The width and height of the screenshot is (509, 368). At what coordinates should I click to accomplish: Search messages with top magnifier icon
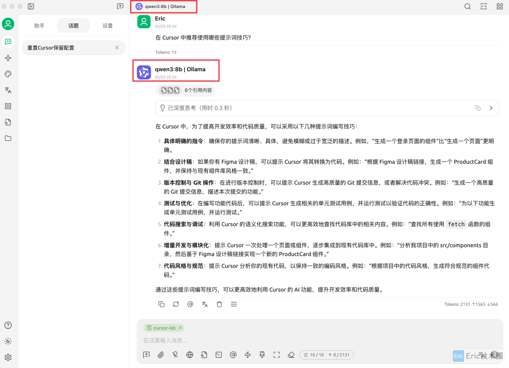point(468,7)
